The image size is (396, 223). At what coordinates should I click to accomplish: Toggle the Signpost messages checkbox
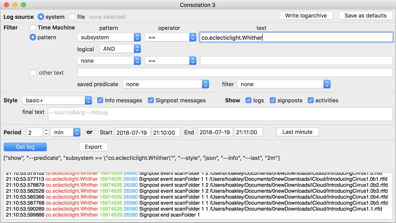[151, 100]
